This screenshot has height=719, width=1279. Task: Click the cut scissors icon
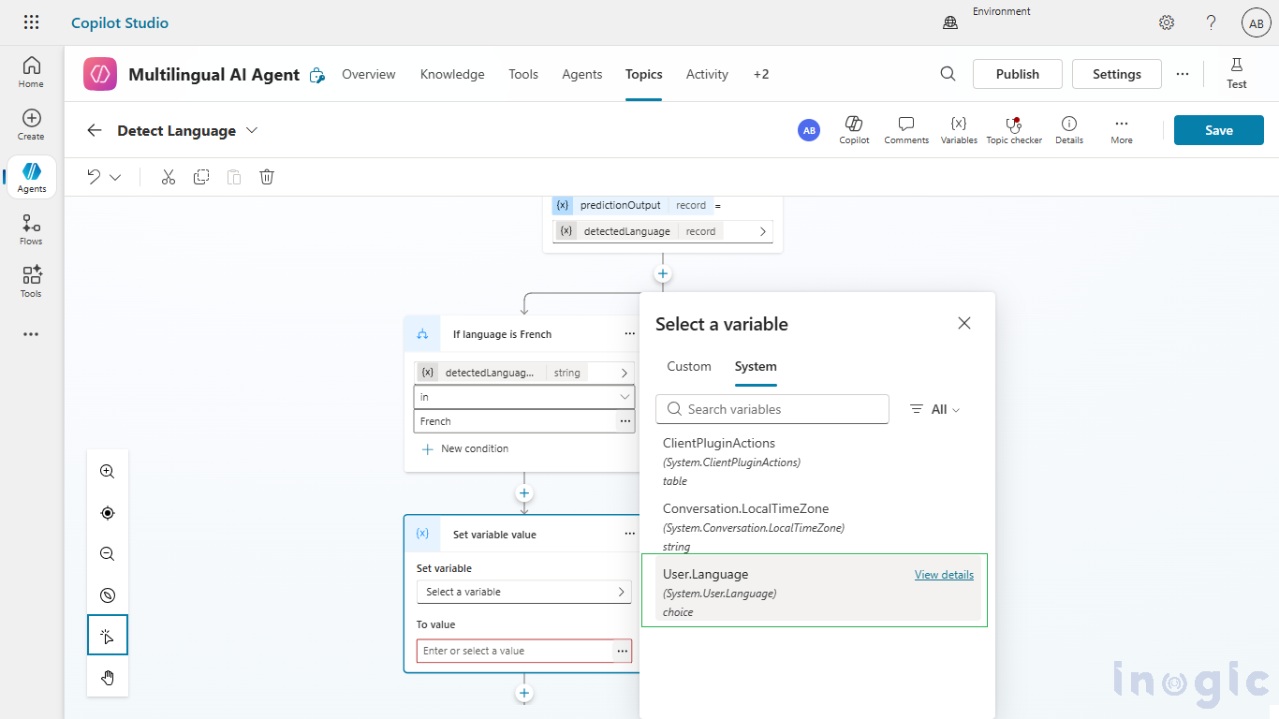click(169, 177)
